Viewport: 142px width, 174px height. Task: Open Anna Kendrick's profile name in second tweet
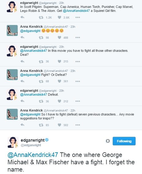(31, 27)
